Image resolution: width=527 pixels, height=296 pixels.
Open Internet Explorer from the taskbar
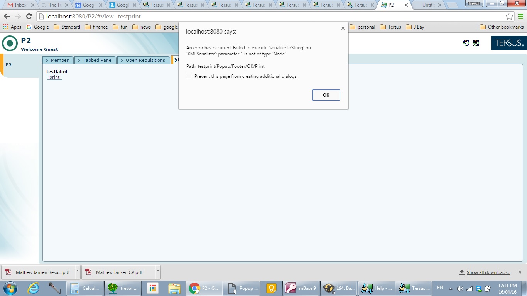[x=33, y=288]
